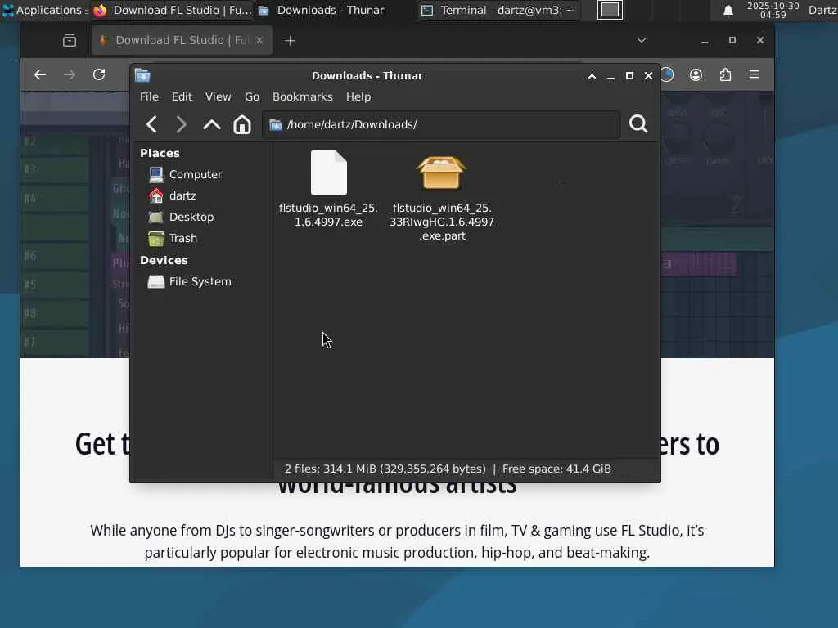
Task: Open Firefox hamburger menu
Action: 755,74
